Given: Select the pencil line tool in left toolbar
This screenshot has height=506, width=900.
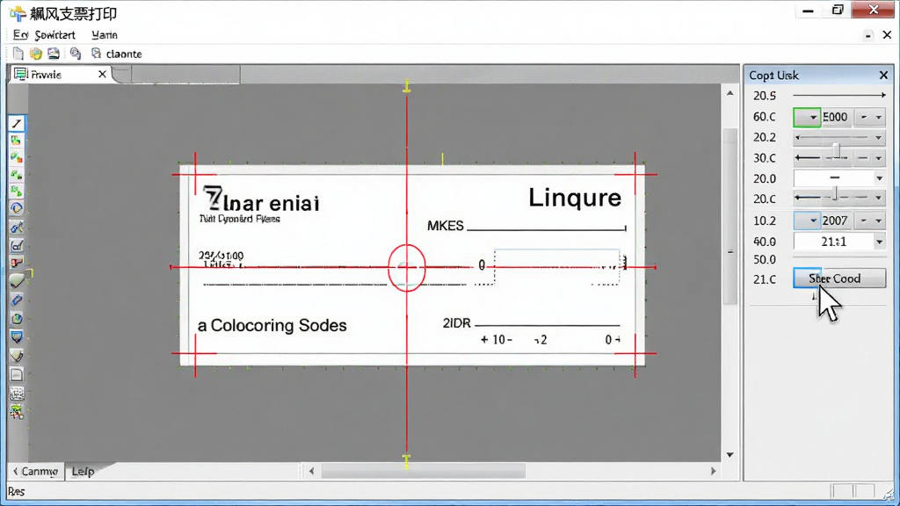Looking at the screenshot, I should [x=17, y=123].
